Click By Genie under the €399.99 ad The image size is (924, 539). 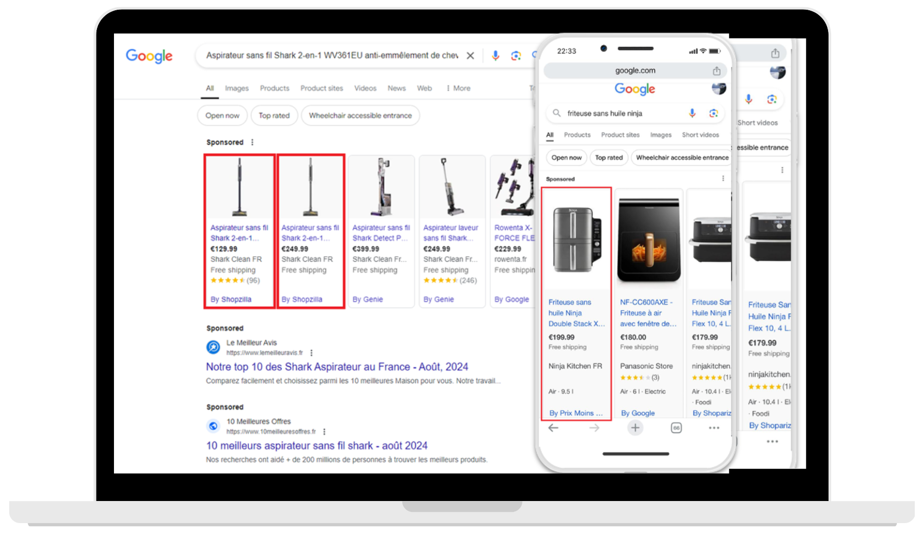[x=368, y=299]
